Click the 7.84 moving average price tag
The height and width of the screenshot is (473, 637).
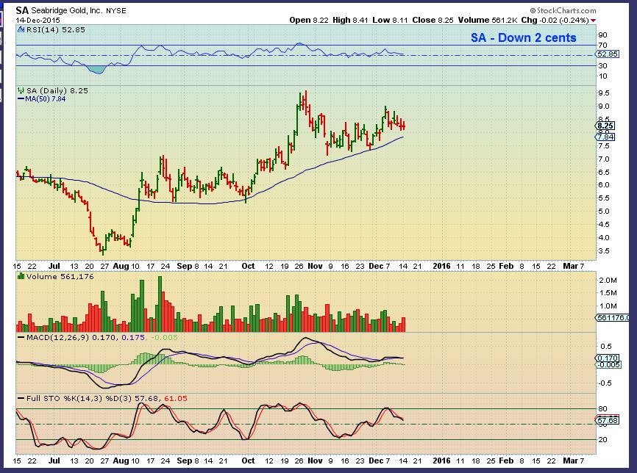(x=606, y=137)
